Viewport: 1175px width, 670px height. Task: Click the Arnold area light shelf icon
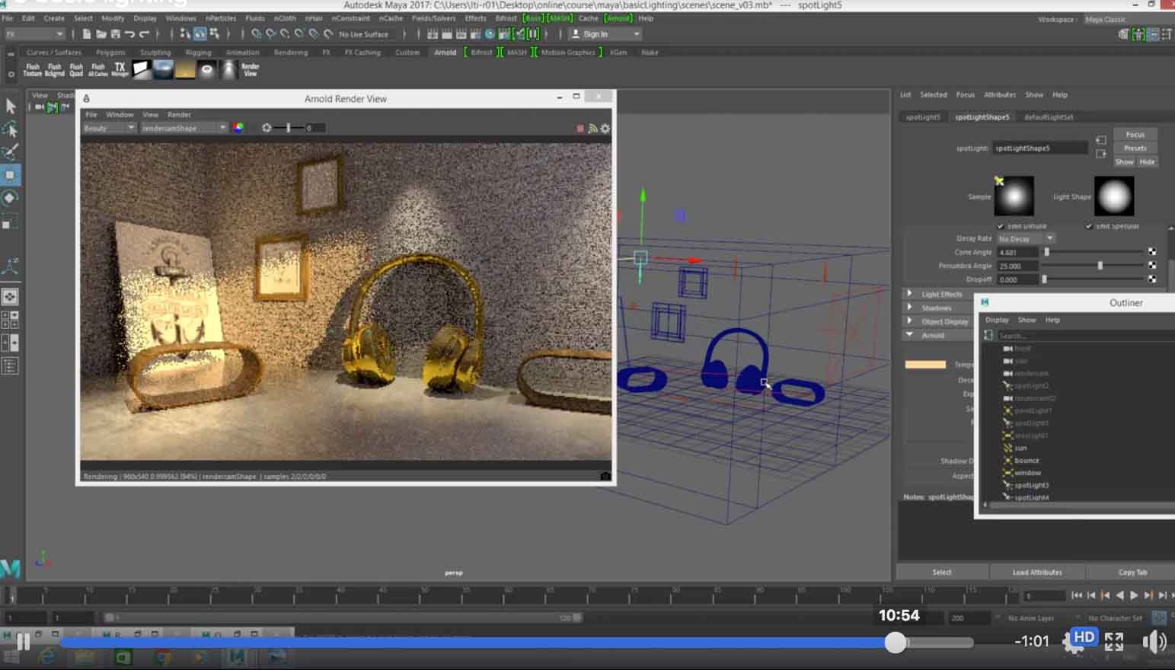click(142, 70)
